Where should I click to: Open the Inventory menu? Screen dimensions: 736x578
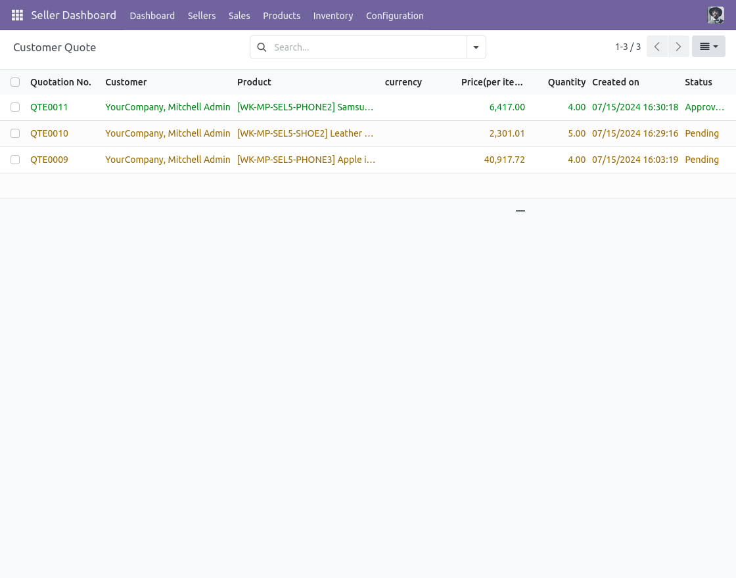333,16
